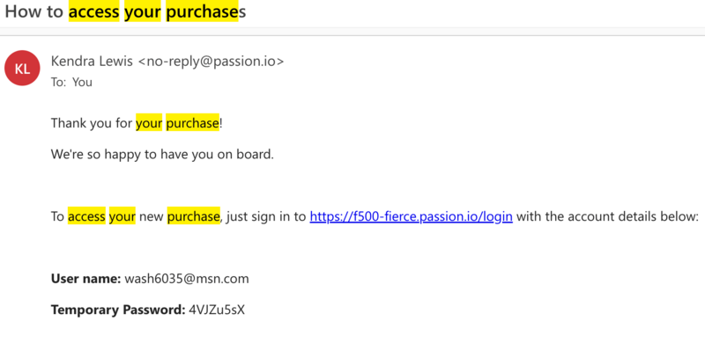
Task: Click highlighted "purchase" in subject heading
Action: [x=203, y=12]
